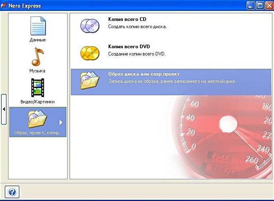Click the silver discs icon for CD copy
The height and width of the screenshot is (201, 274).
pos(89,25)
